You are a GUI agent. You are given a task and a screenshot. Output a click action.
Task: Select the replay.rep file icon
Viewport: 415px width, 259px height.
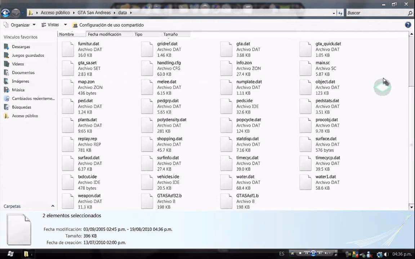[x=68, y=144]
